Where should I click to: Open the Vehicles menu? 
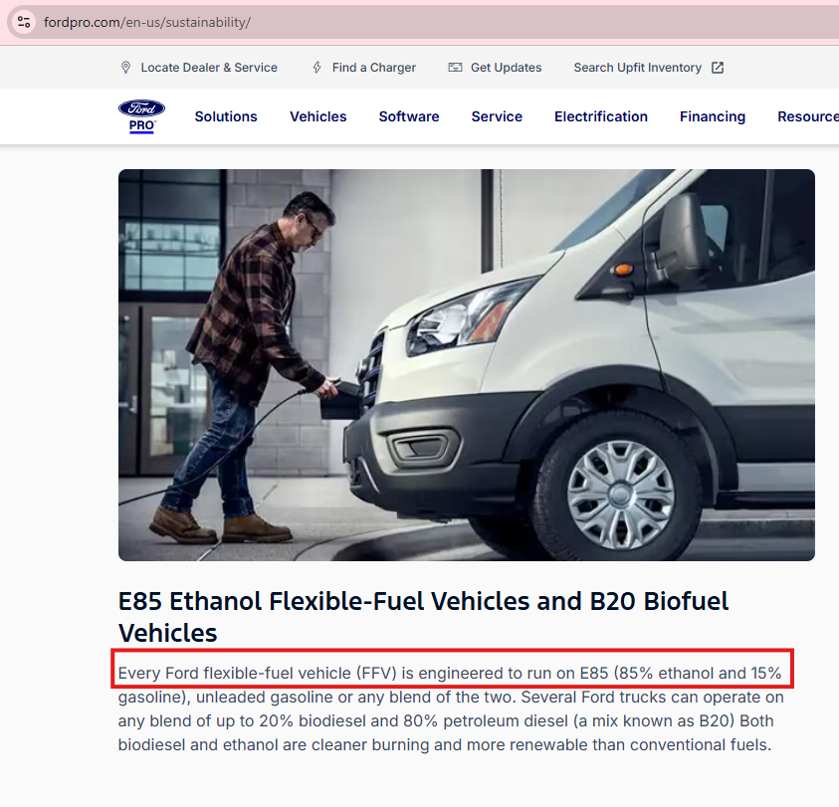(x=317, y=116)
